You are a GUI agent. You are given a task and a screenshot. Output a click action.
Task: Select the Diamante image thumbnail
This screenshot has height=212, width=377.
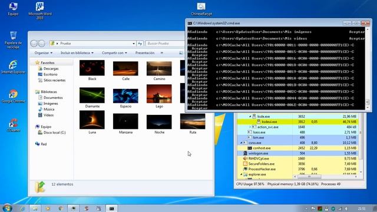92,95
